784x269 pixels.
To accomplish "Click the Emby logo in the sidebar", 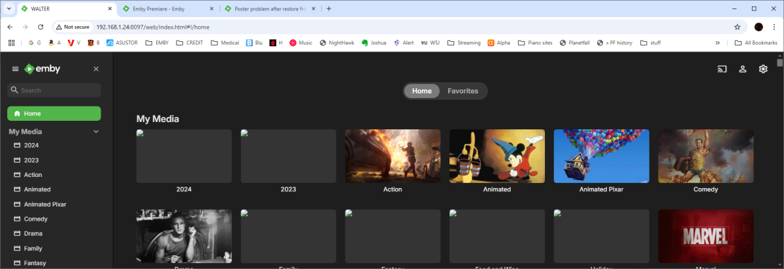I will (x=42, y=69).
